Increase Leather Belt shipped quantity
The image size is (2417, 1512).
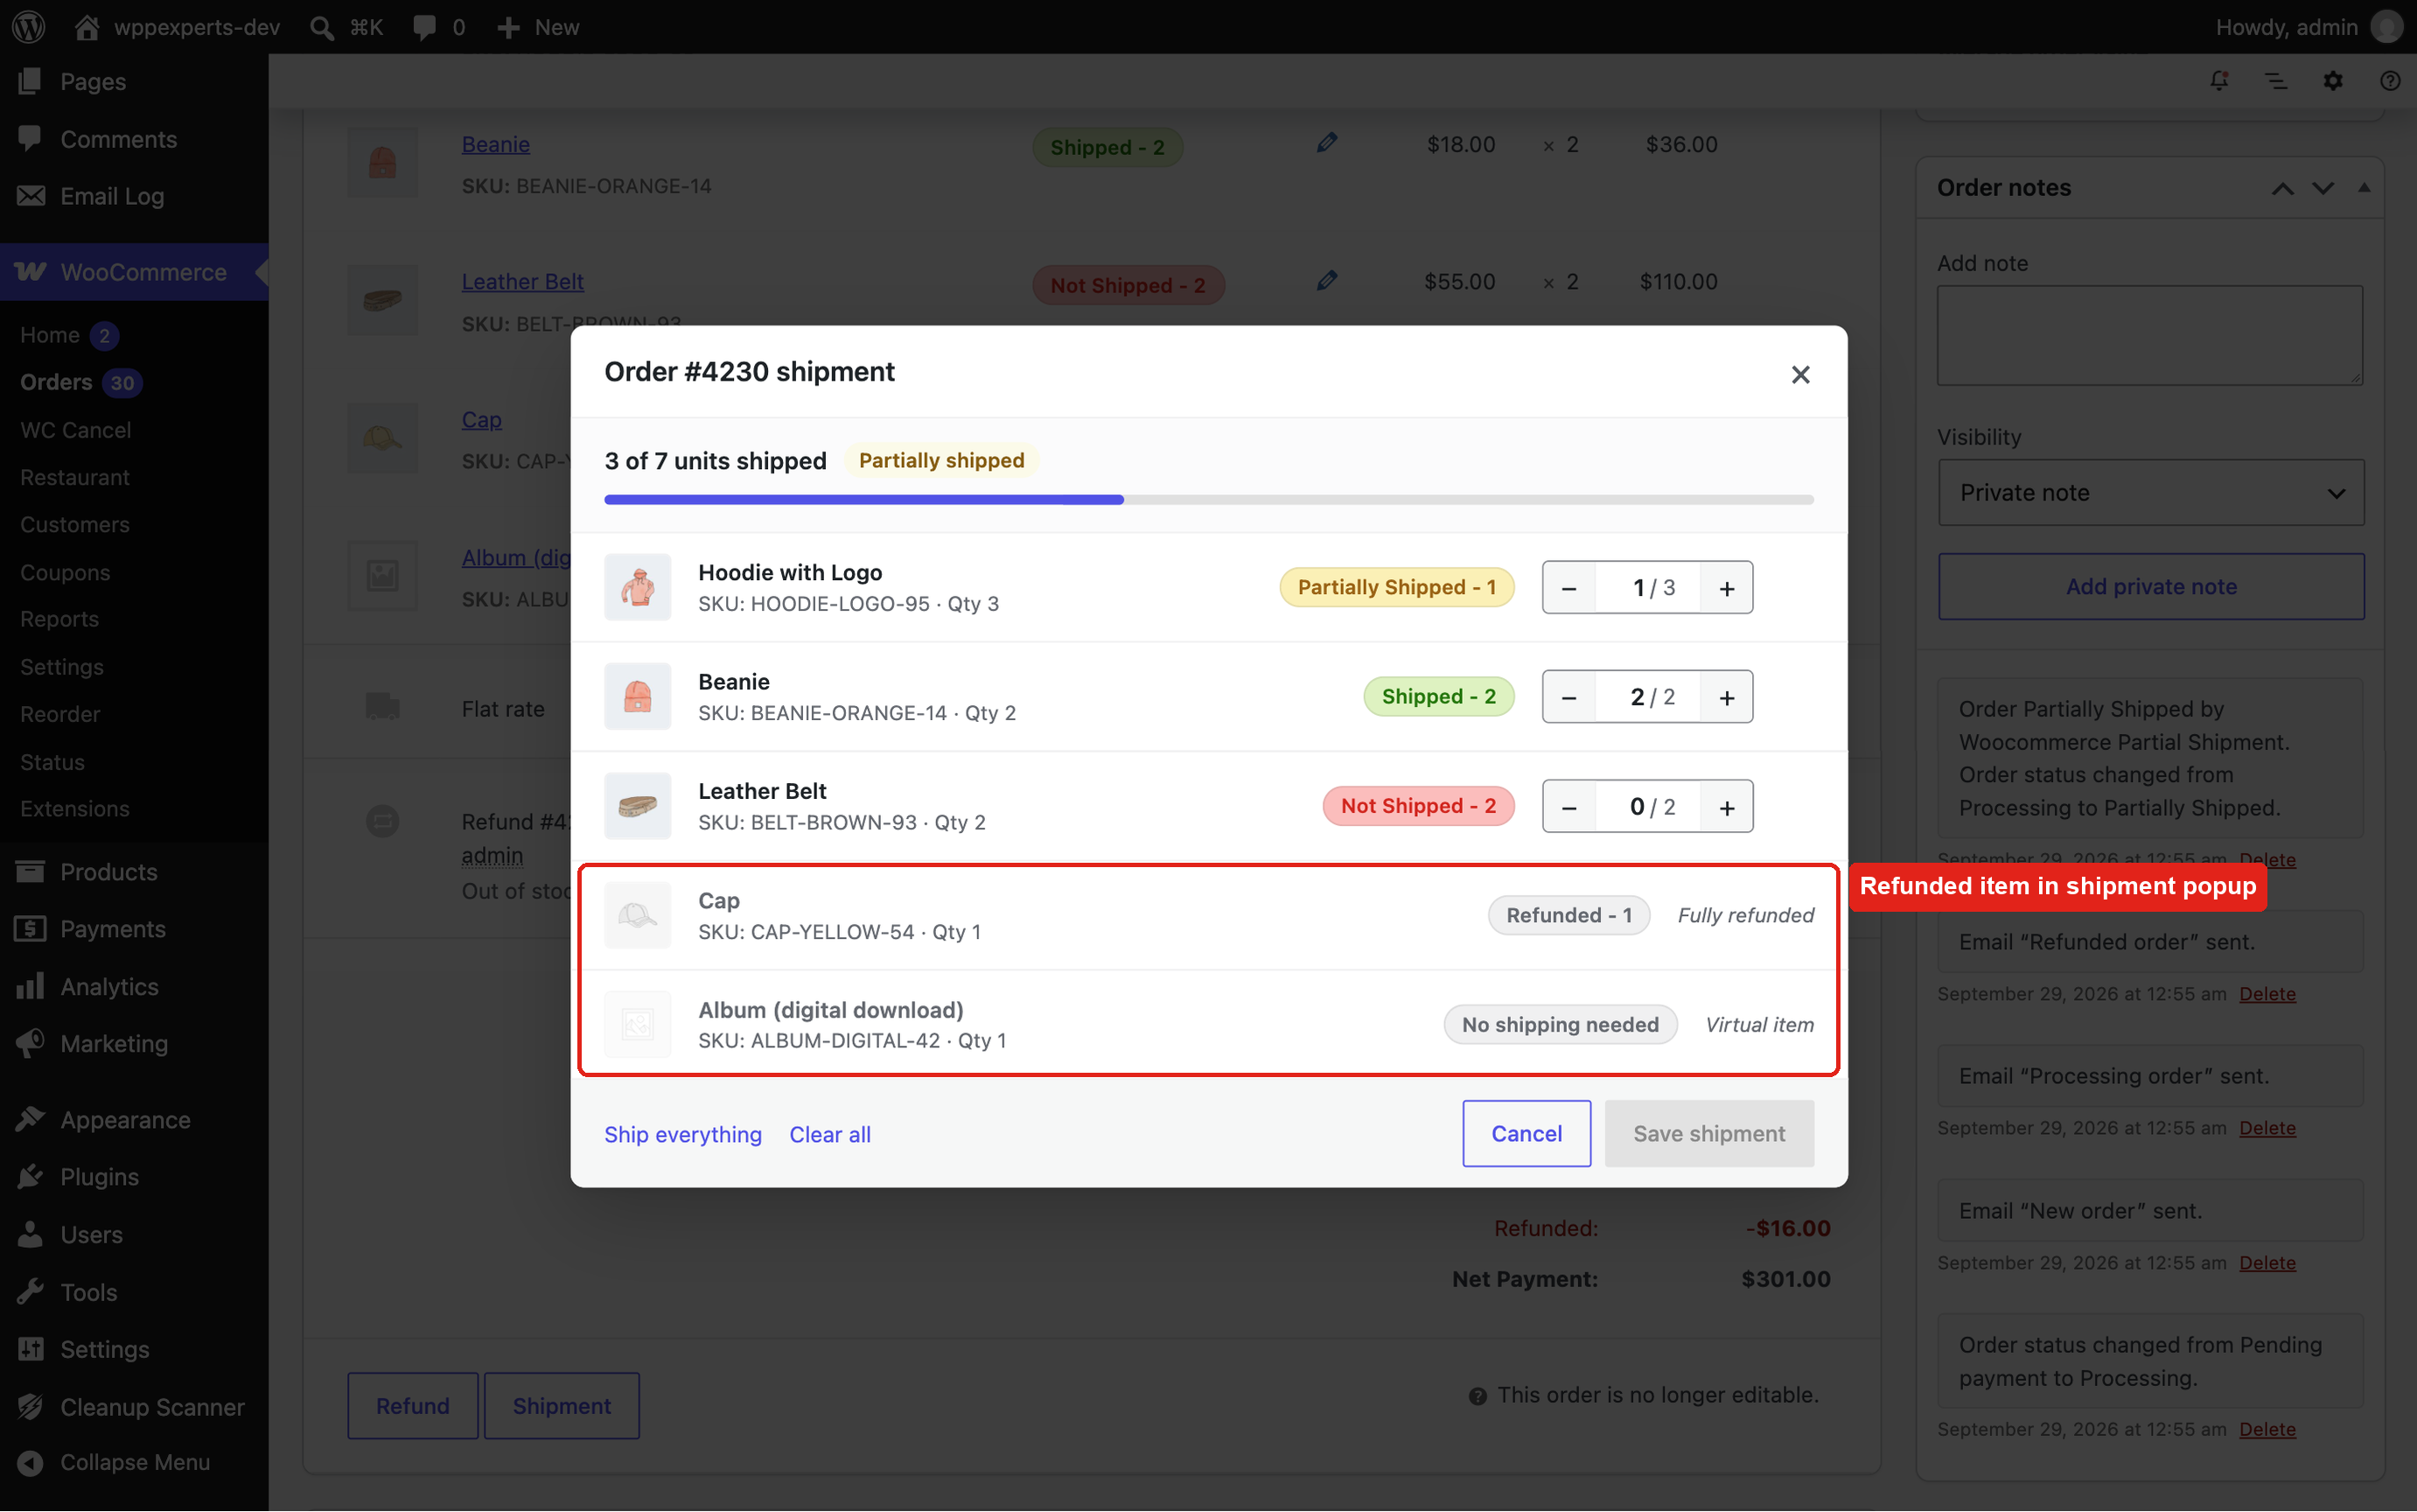(x=1726, y=807)
